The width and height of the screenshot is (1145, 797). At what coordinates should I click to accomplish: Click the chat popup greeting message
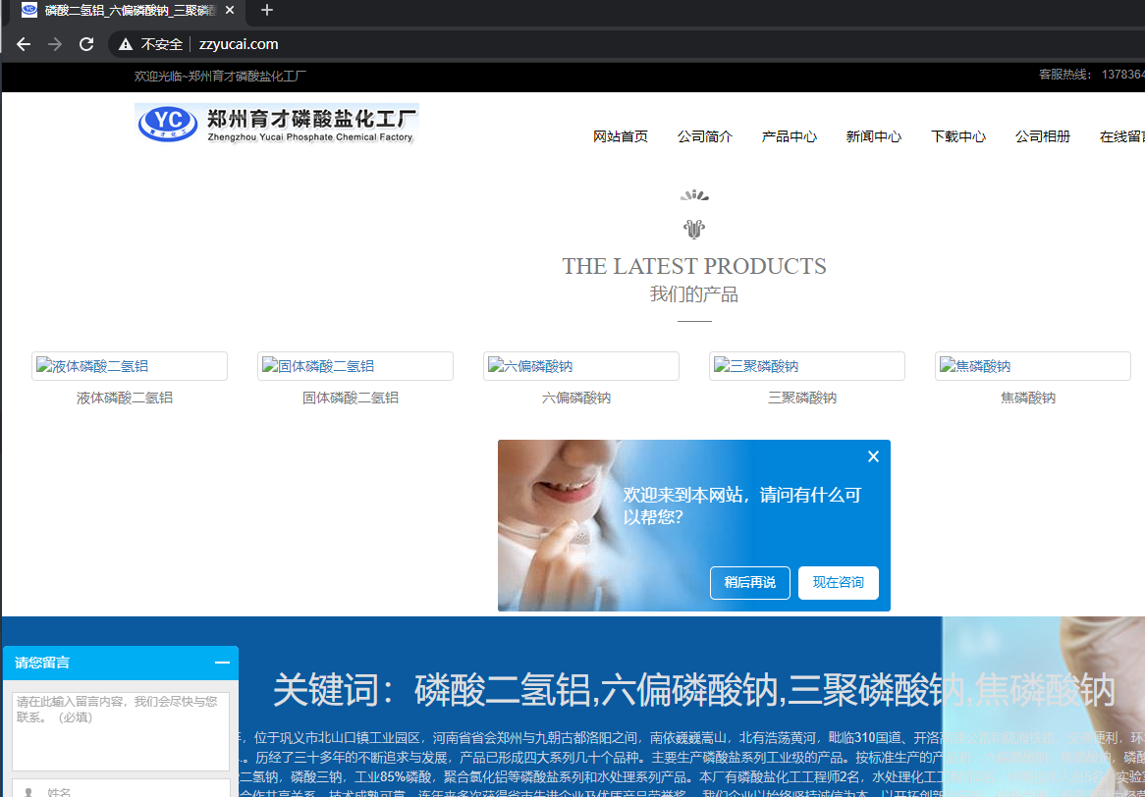pyautogui.click(x=742, y=505)
